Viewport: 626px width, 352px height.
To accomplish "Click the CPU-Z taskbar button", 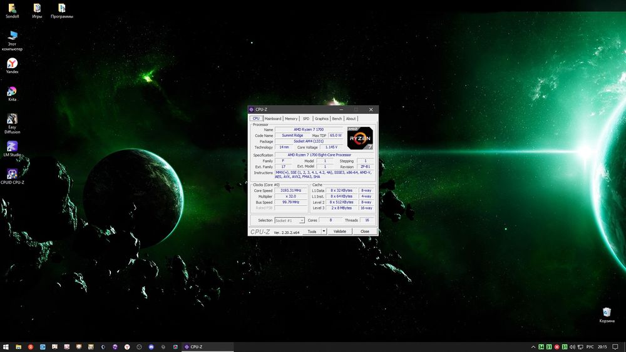I will pyautogui.click(x=208, y=347).
